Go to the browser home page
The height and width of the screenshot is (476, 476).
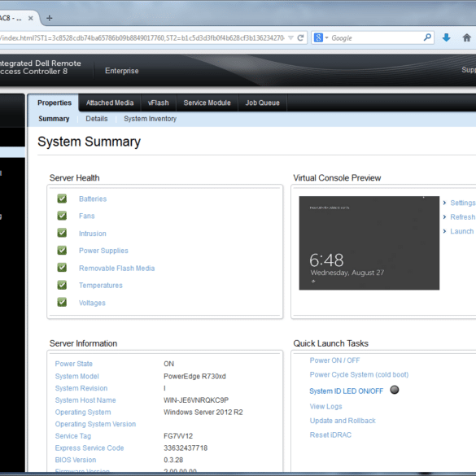click(x=466, y=37)
